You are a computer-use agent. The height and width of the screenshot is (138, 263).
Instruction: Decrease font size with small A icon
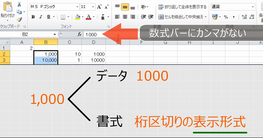(107, 7)
